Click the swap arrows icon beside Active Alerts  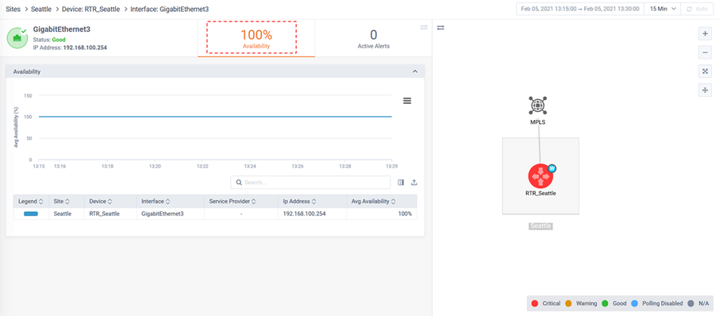pos(424,28)
